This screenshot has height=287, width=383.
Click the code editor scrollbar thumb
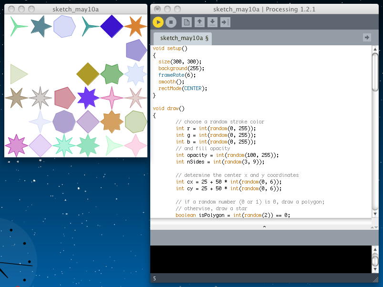click(x=375, y=72)
